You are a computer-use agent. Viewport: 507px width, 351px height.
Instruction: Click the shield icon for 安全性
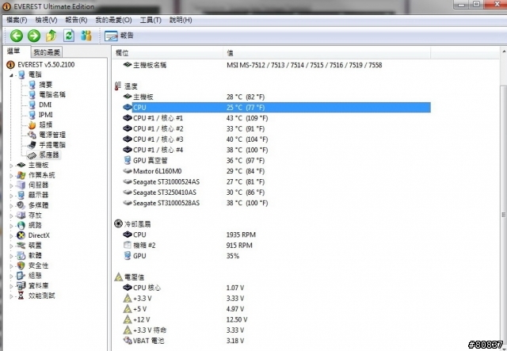(21, 265)
